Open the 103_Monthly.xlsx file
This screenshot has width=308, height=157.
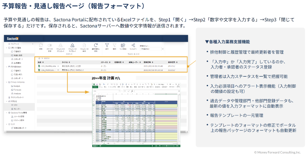click(x=49, y=66)
